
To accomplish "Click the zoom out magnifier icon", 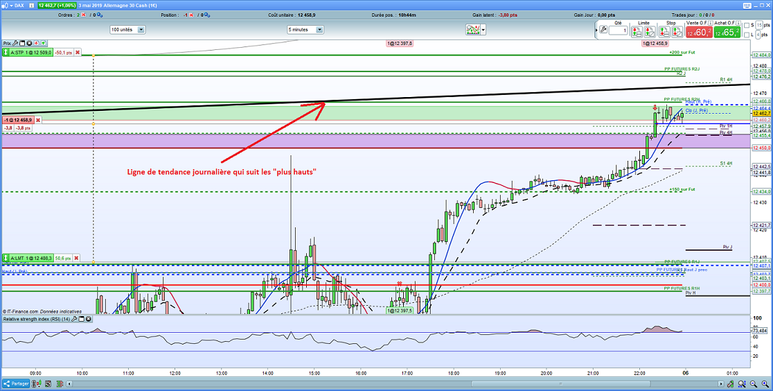I will pos(753,383).
